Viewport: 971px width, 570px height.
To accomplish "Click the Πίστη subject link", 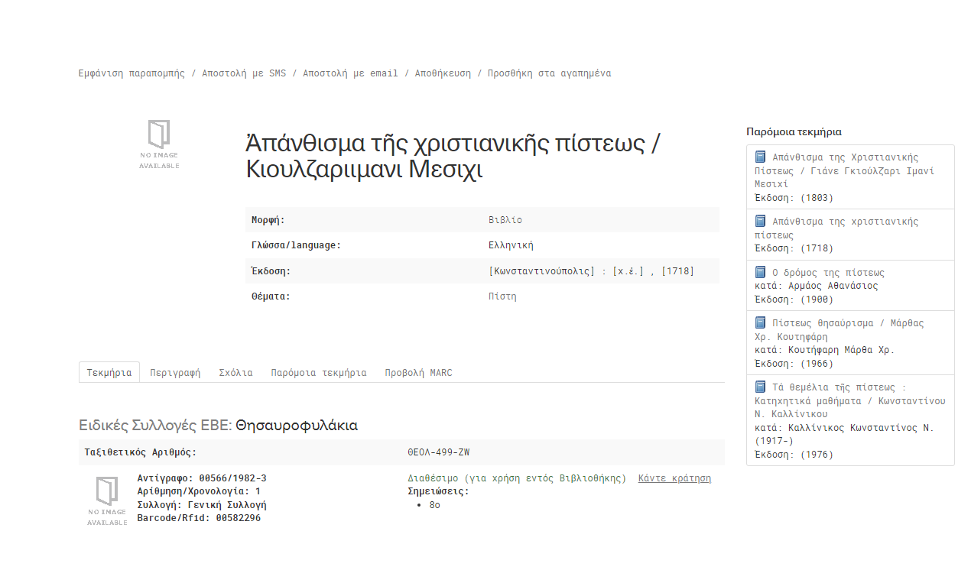I will (502, 296).
